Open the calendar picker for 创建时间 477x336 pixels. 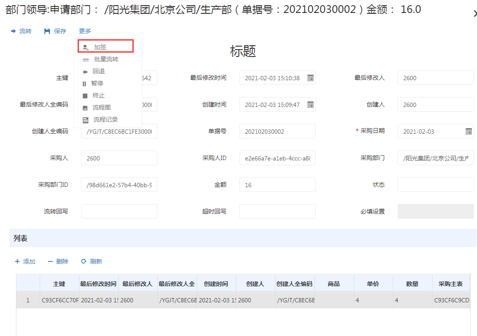[x=310, y=105]
